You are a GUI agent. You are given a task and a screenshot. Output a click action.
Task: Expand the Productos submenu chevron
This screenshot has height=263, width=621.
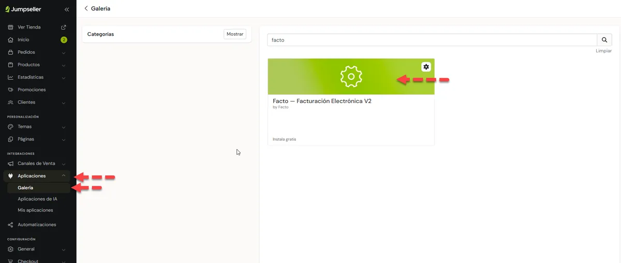(64, 65)
